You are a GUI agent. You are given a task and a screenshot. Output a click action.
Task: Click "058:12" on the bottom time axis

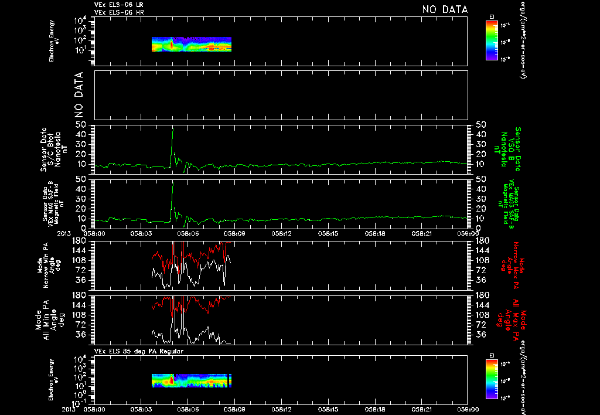pos(281,409)
